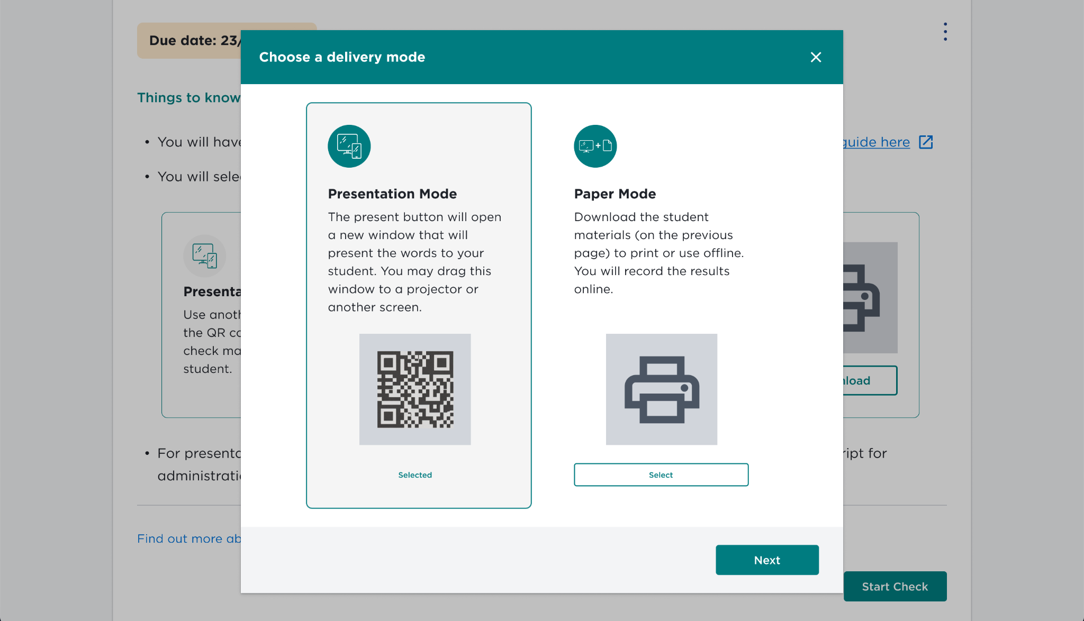The width and height of the screenshot is (1084, 621).
Task: Click the Presentation Mode heading
Action: point(392,194)
